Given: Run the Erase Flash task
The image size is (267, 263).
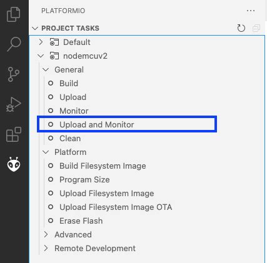Looking at the screenshot, I should 81,221.
